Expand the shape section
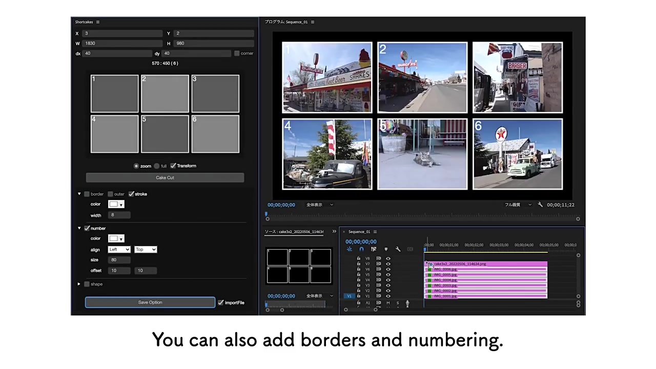 click(79, 284)
